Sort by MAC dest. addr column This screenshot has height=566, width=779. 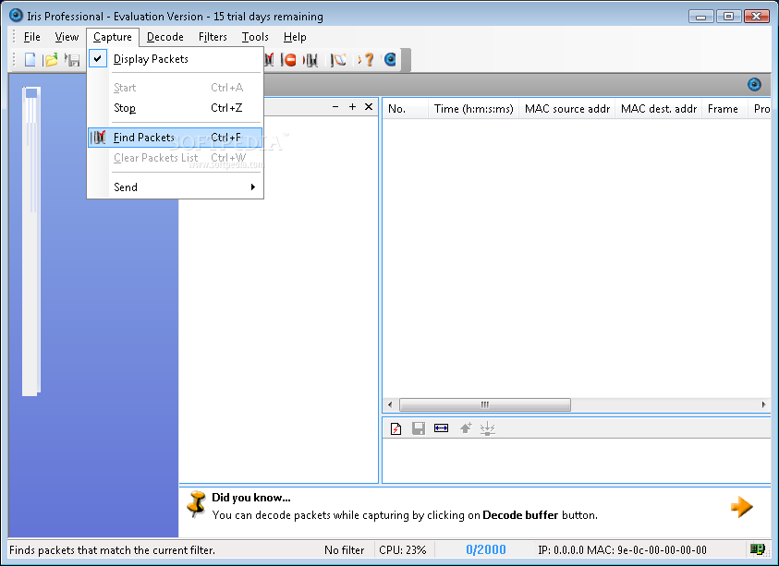point(658,109)
